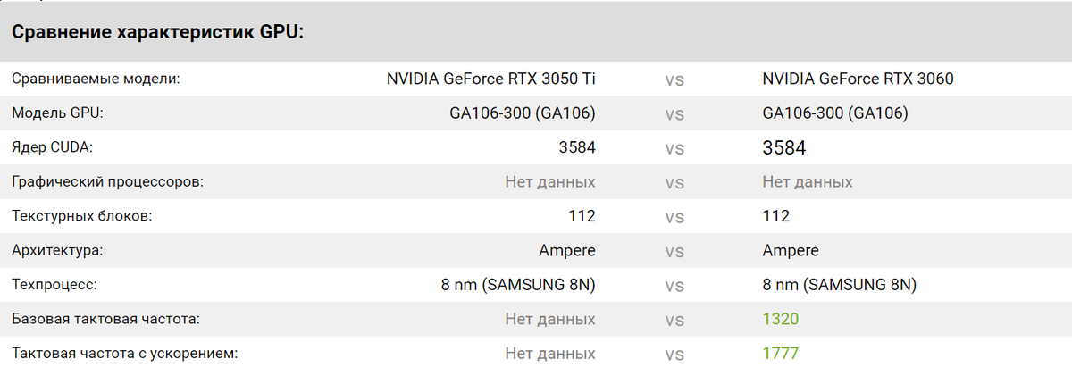This screenshot has width=1072, height=376.
Task: Click the 'Сравниваемые модели' row label
Action: coord(96,79)
